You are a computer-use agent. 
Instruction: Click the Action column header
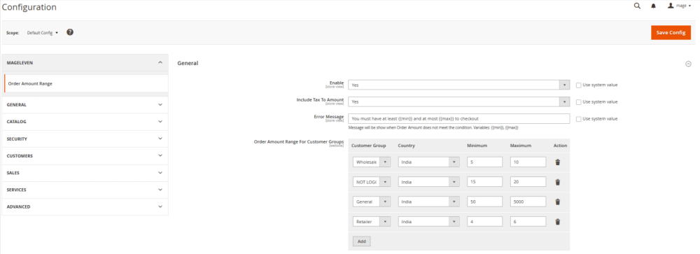pyautogui.click(x=560, y=146)
